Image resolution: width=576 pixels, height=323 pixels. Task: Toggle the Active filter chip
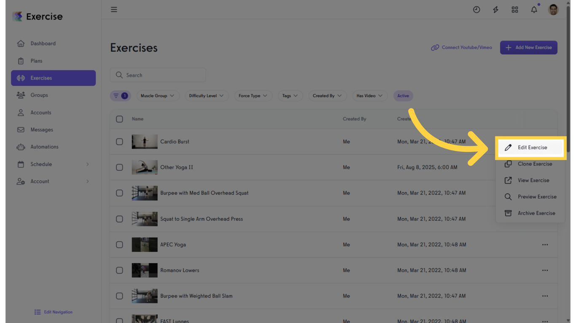403,96
